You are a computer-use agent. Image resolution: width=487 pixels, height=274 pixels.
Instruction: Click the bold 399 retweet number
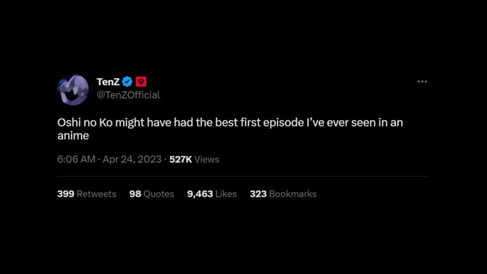[66, 194]
